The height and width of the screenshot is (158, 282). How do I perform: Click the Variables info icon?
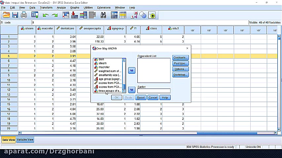(x=84, y=15)
